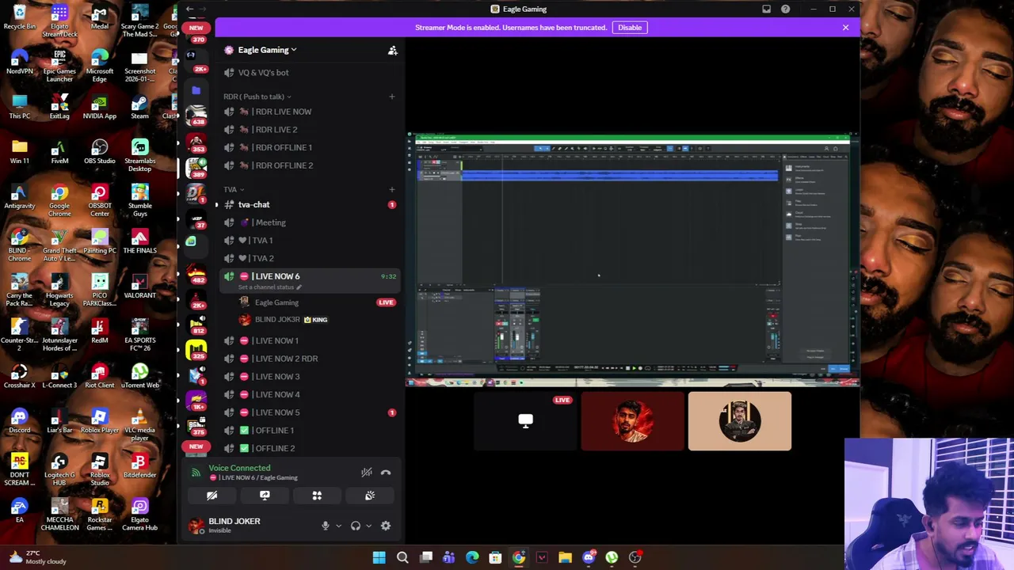Join the VQ & VQ's bot voice channel
This screenshot has width=1014, height=570.
point(309,73)
